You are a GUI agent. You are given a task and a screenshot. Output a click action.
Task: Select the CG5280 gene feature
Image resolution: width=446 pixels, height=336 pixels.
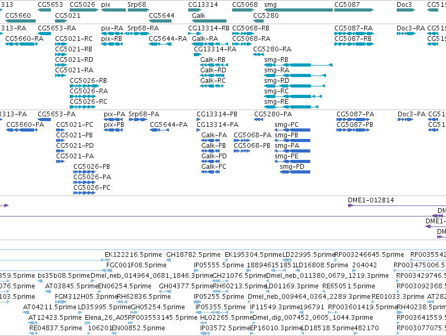pyautogui.click(x=258, y=21)
